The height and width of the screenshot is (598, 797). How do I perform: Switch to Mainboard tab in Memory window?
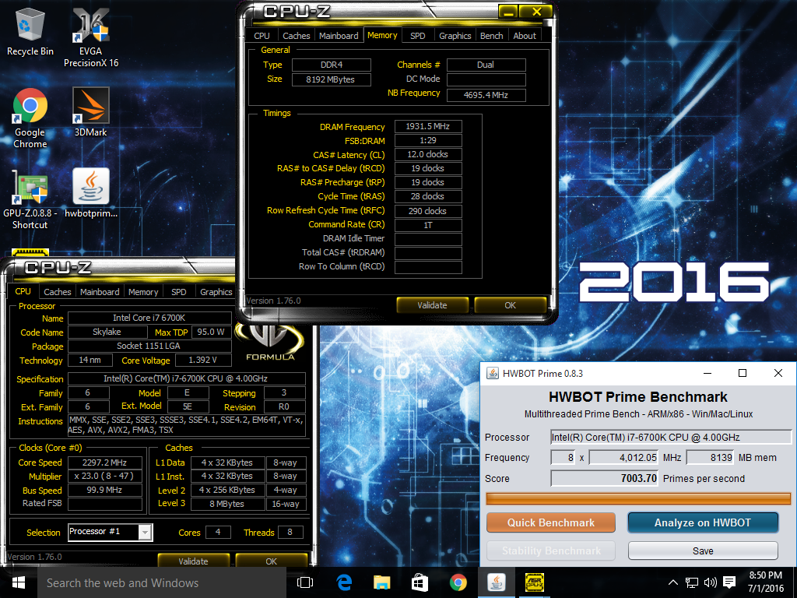339,36
